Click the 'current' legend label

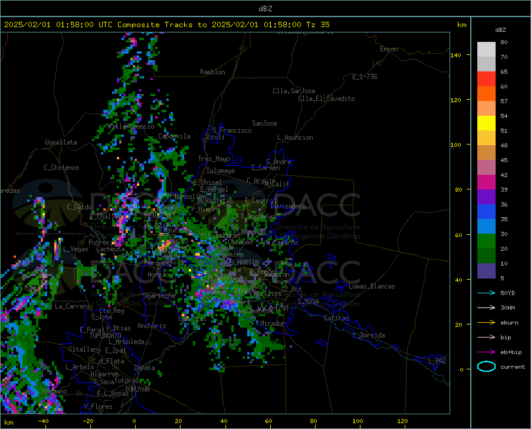(x=513, y=367)
